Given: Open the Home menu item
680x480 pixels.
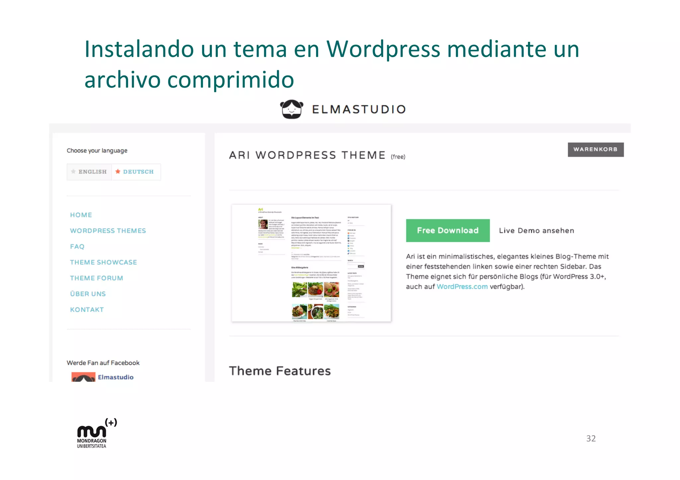Looking at the screenshot, I should [81, 215].
